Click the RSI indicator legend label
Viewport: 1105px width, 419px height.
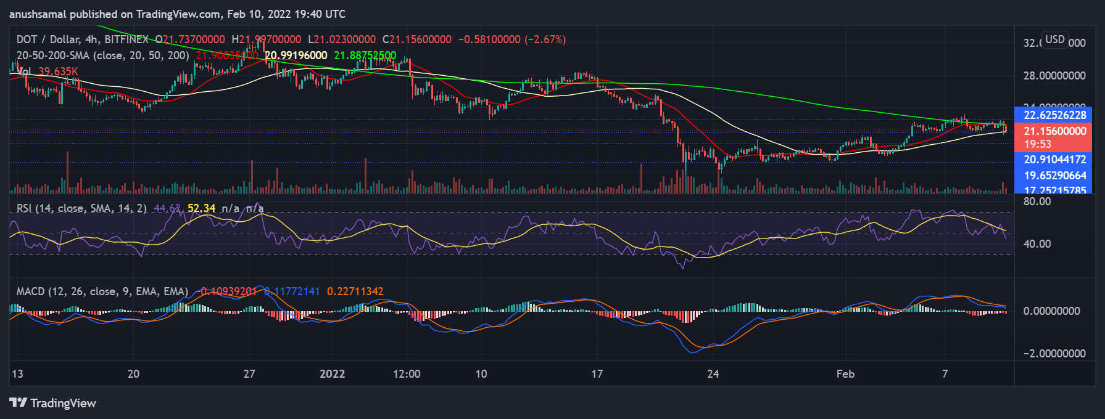coord(81,208)
